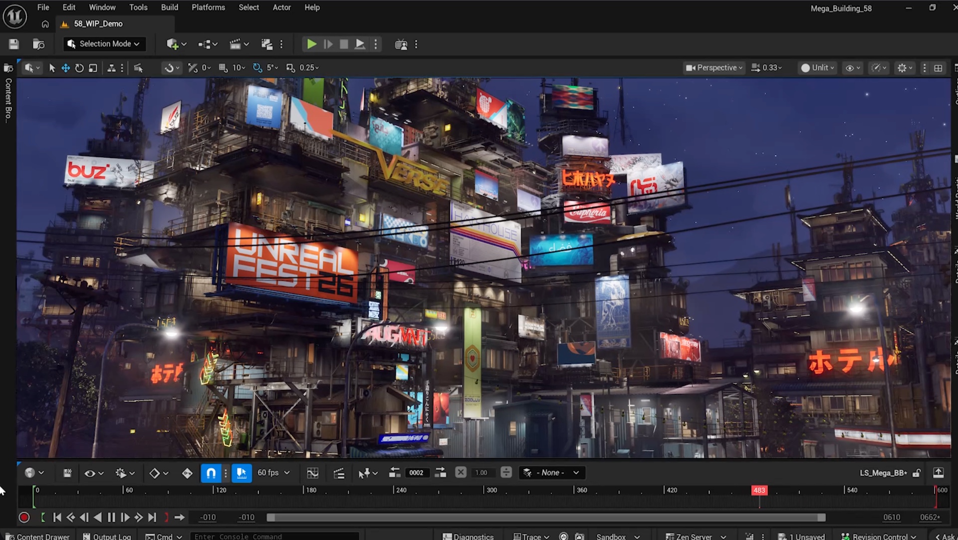This screenshot has height=540, width=958.
Task: Choose the Select objects arrow tool
Action: (52, 68)
